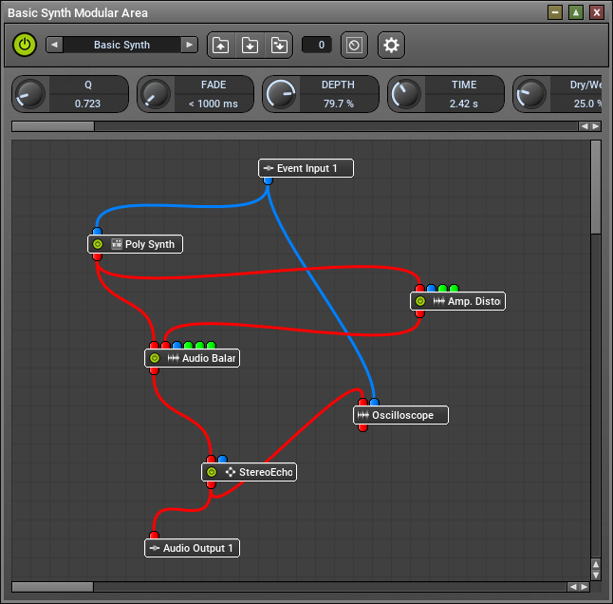Viewport: 613px width, 604px height.
Task: Select the Event Input 1 node
Action: click(x=306, y=168)
